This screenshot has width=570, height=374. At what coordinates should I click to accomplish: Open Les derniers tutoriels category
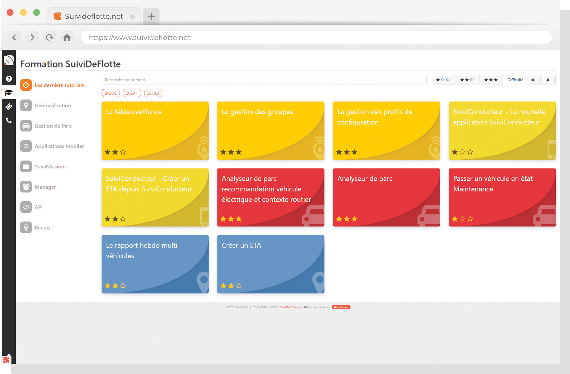pos(59,85)
